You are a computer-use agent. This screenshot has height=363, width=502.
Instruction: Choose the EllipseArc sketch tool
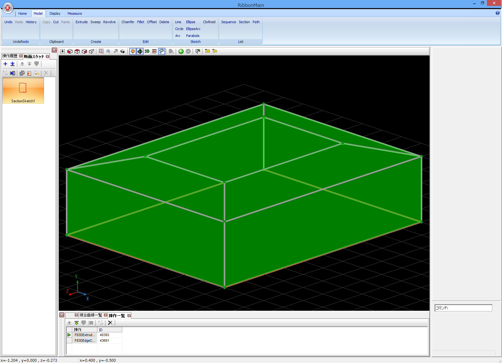point(193,29)
